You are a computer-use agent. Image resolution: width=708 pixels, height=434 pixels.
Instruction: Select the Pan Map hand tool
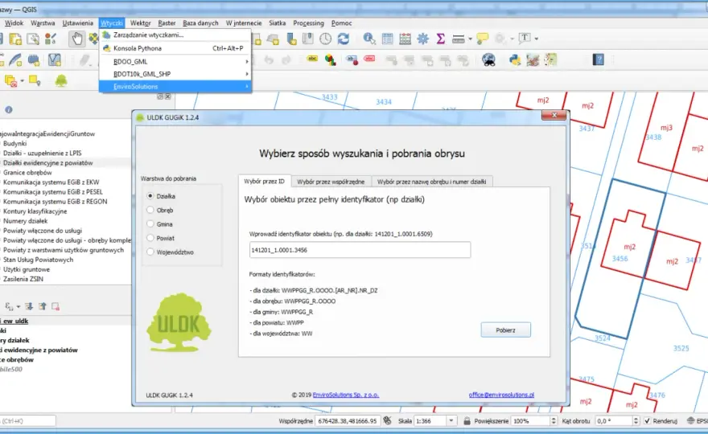(x=77, y=39)
